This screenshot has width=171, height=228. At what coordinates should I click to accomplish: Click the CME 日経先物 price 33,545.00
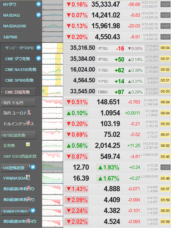tap(83, 91)
